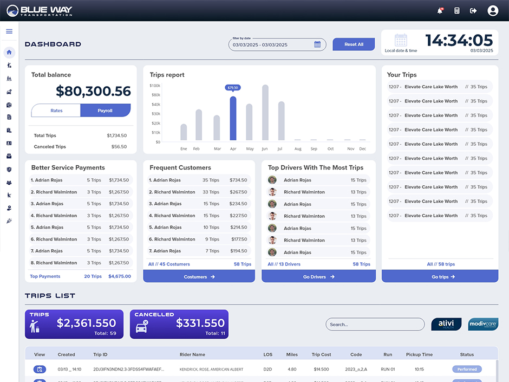Open the user profile avatar
This screenshot has height=382, width=509.
(x=492, y=10)
